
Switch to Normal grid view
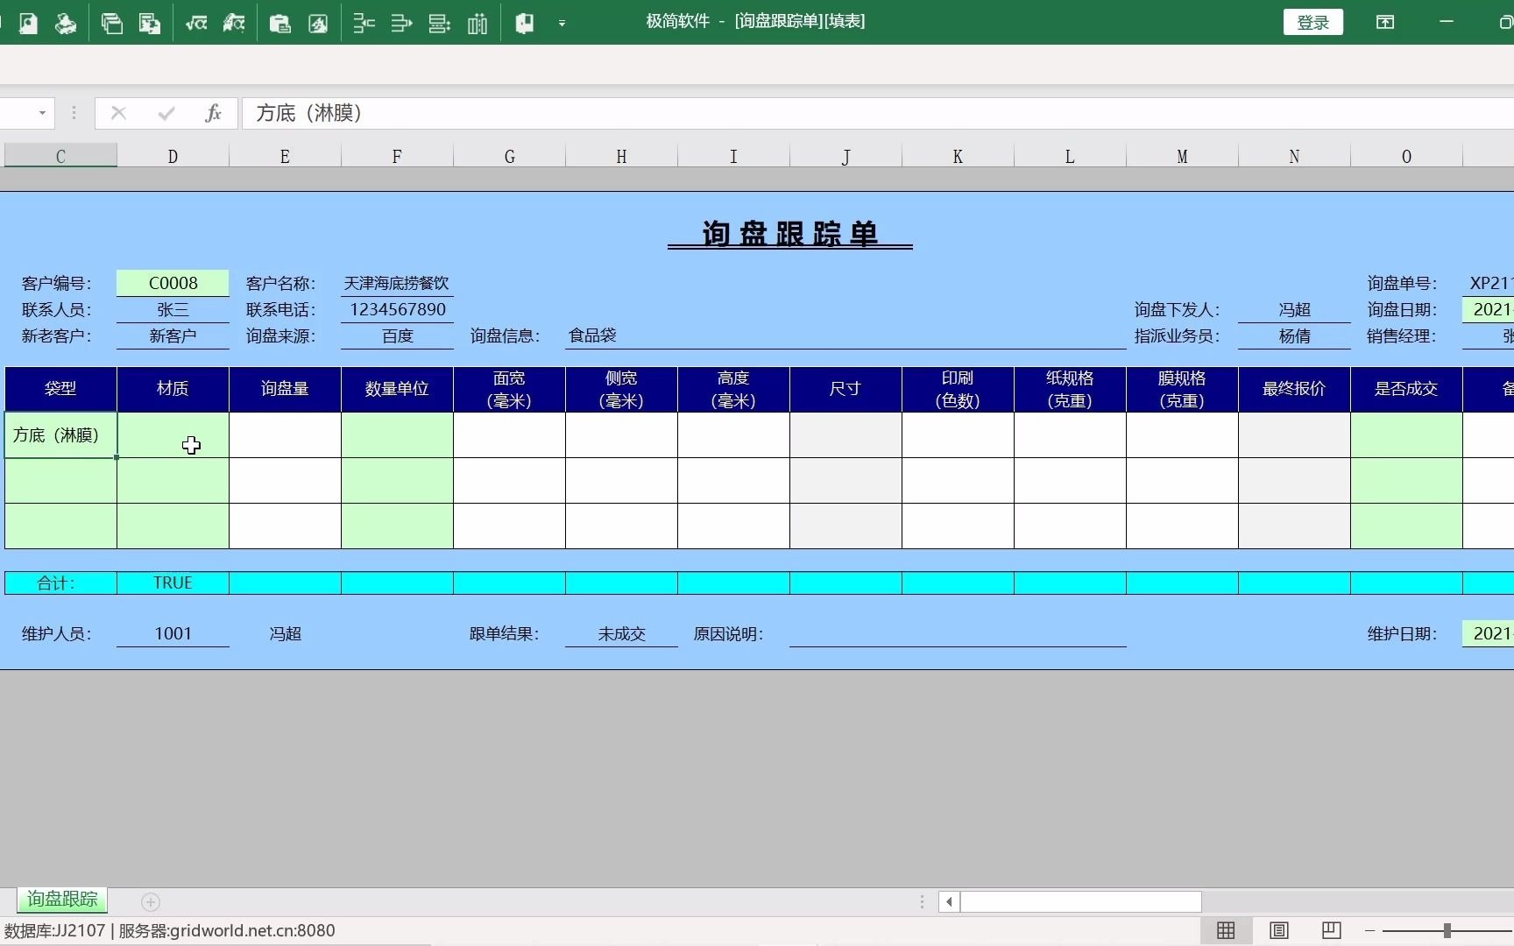[1226, 930]
